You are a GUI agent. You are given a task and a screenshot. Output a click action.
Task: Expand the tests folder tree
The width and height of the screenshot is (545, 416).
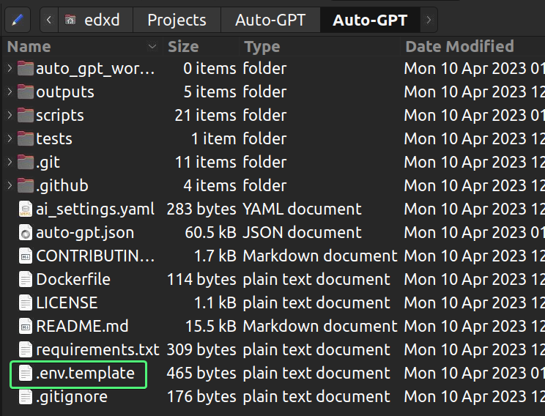click(10, 138)
